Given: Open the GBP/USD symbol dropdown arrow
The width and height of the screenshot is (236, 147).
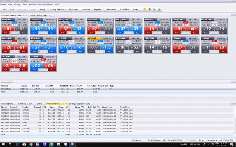Looking at the screenshot, I should pos(99,20).
